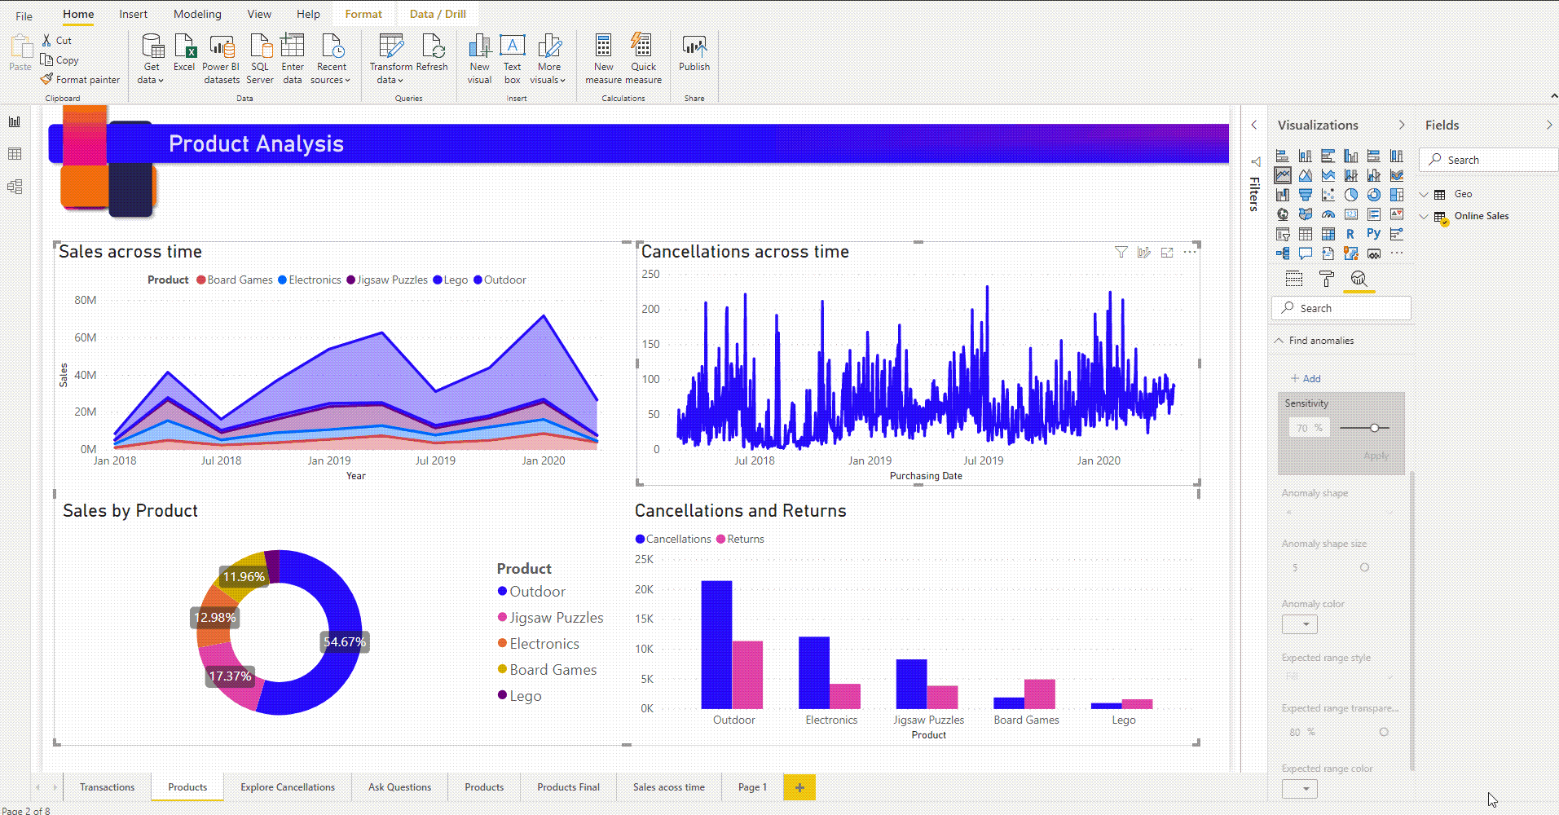Adjust the anomaly Sensitivity slider
Viewport: 1559px width, 815px height.
pyautogui.click(x=1374, y=427)
